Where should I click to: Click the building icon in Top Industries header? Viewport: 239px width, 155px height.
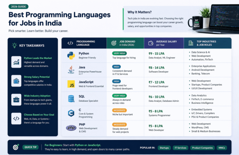tap(191, 43)
